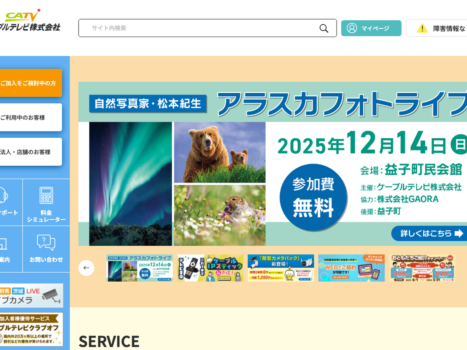Image resolution: width=467 pixels, height=350 pixels.
Task: Select ケーブルIPスティック carousel thumbnail
Action: tap(211, 268)
